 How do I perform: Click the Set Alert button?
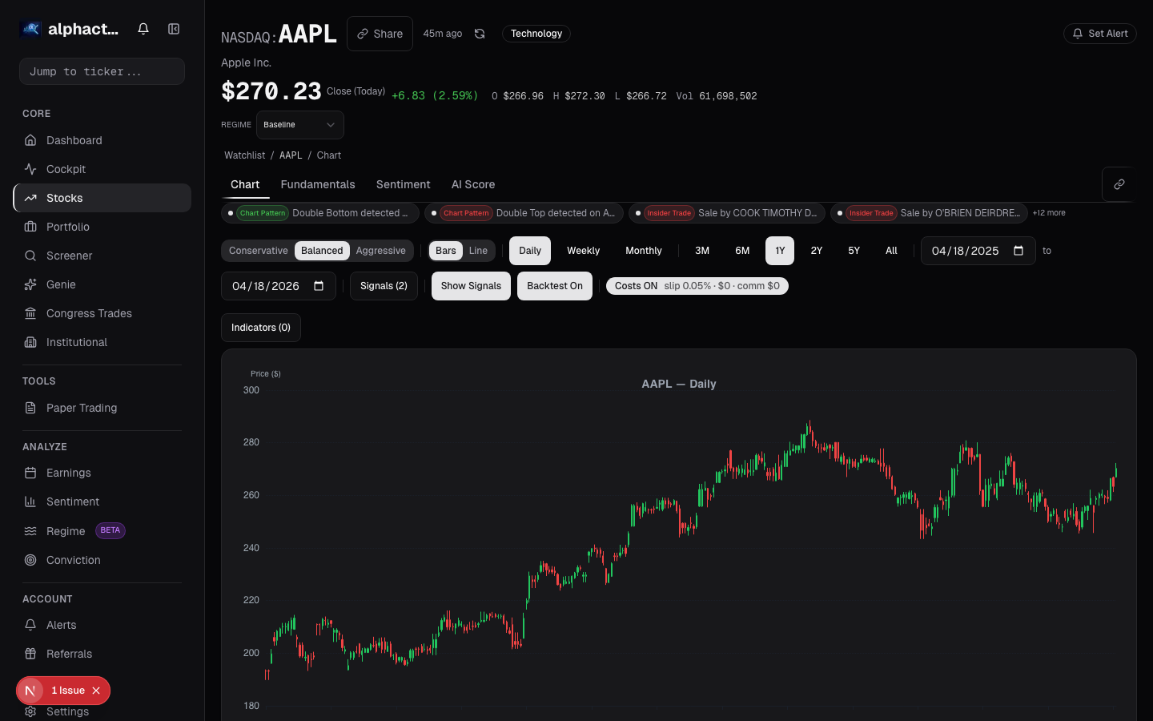point(1099,34)
